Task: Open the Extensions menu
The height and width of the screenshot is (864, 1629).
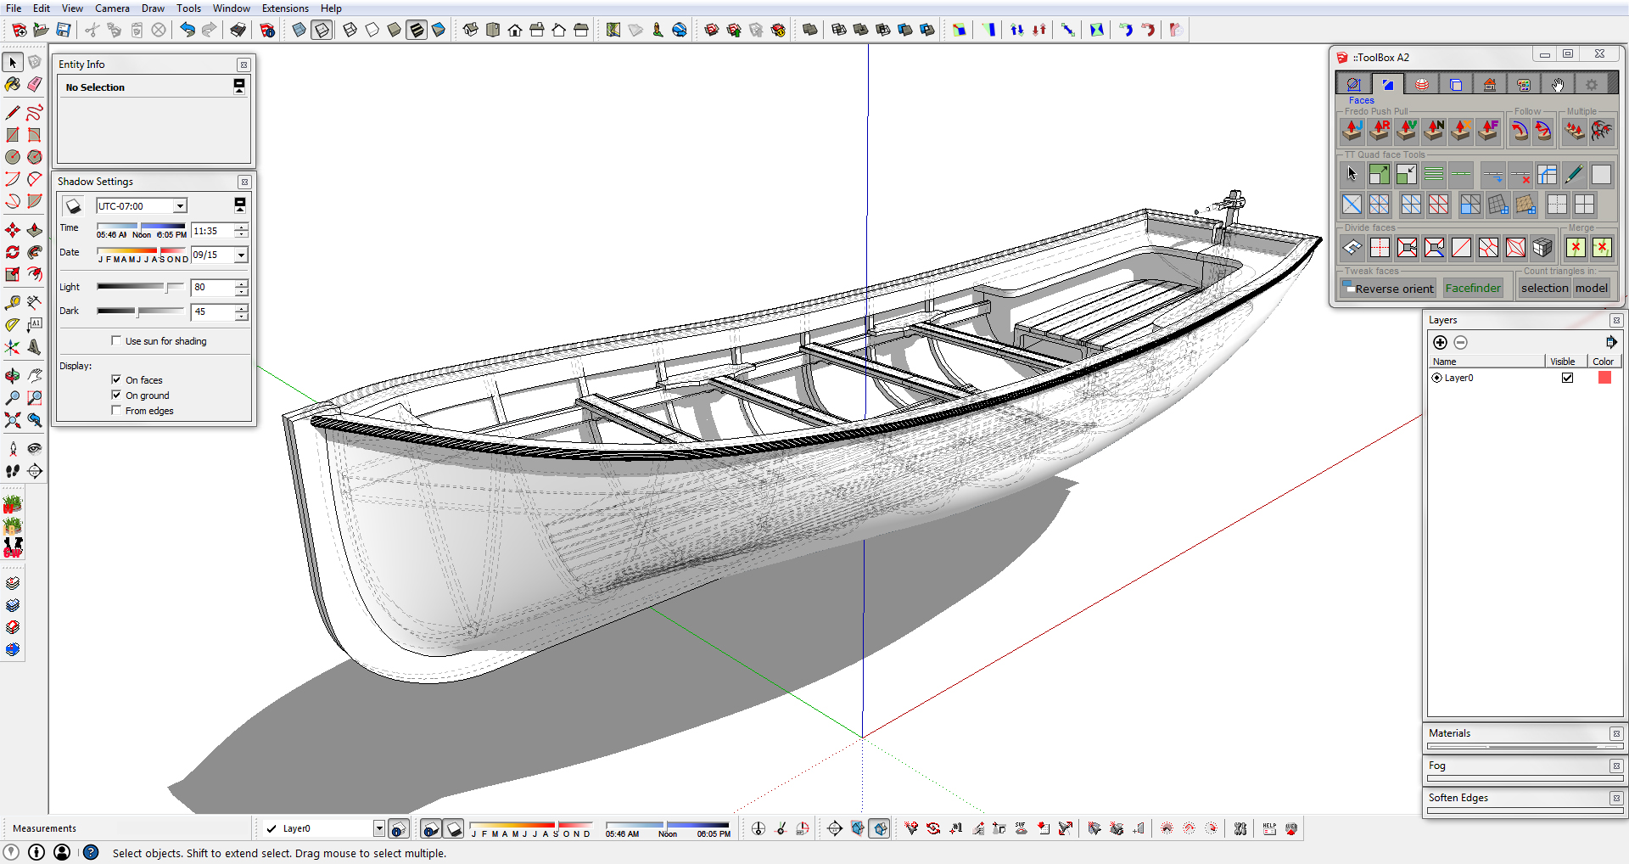Action: tap(285, 8)
